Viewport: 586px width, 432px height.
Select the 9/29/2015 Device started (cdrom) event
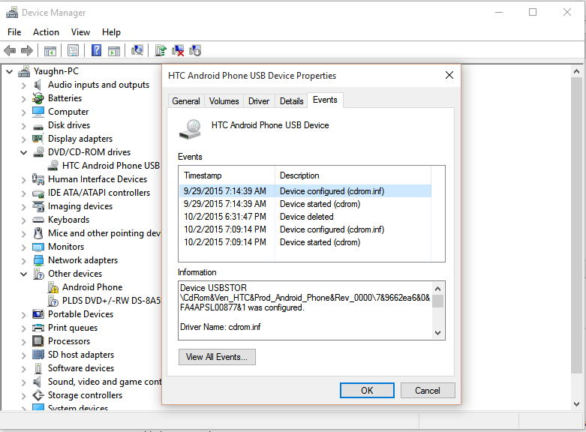point(305,204)
